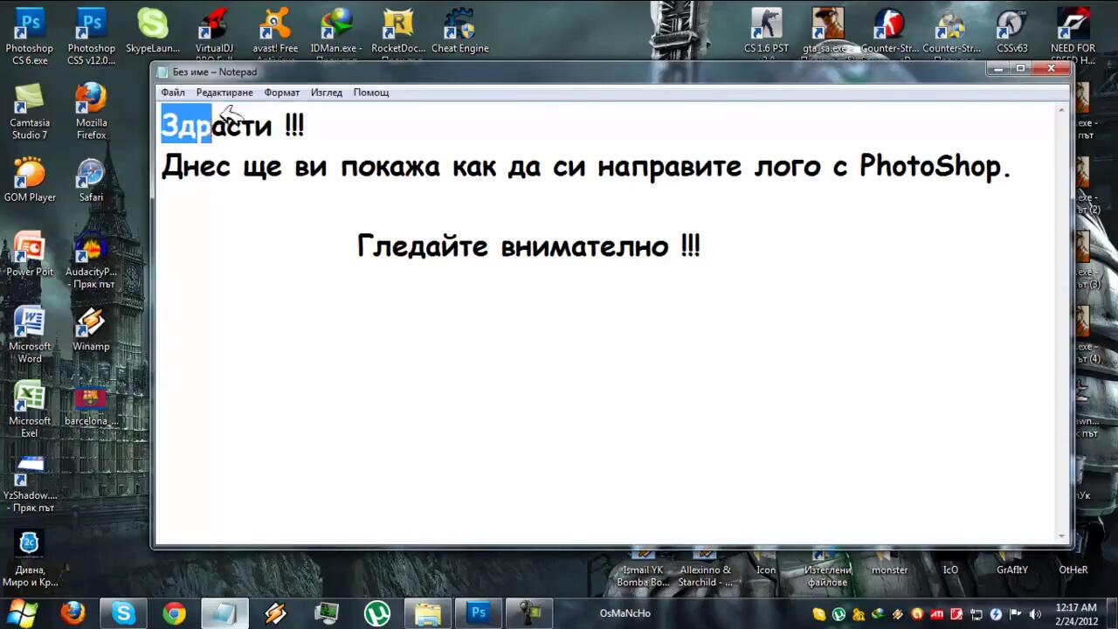Open the Изглед menu
The height and width of the screenshot is (629, 1118).
click(x=327, y=93)
